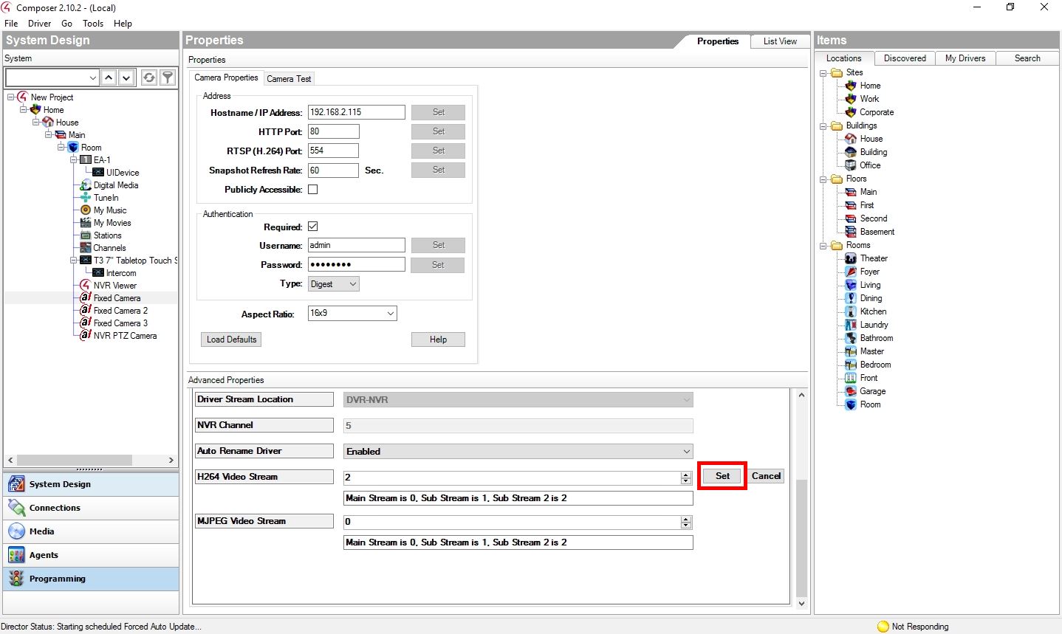Switch to the List View tab
This screenshot has width=1062, height=634.
pyautogui.click(x=780, y=41)
